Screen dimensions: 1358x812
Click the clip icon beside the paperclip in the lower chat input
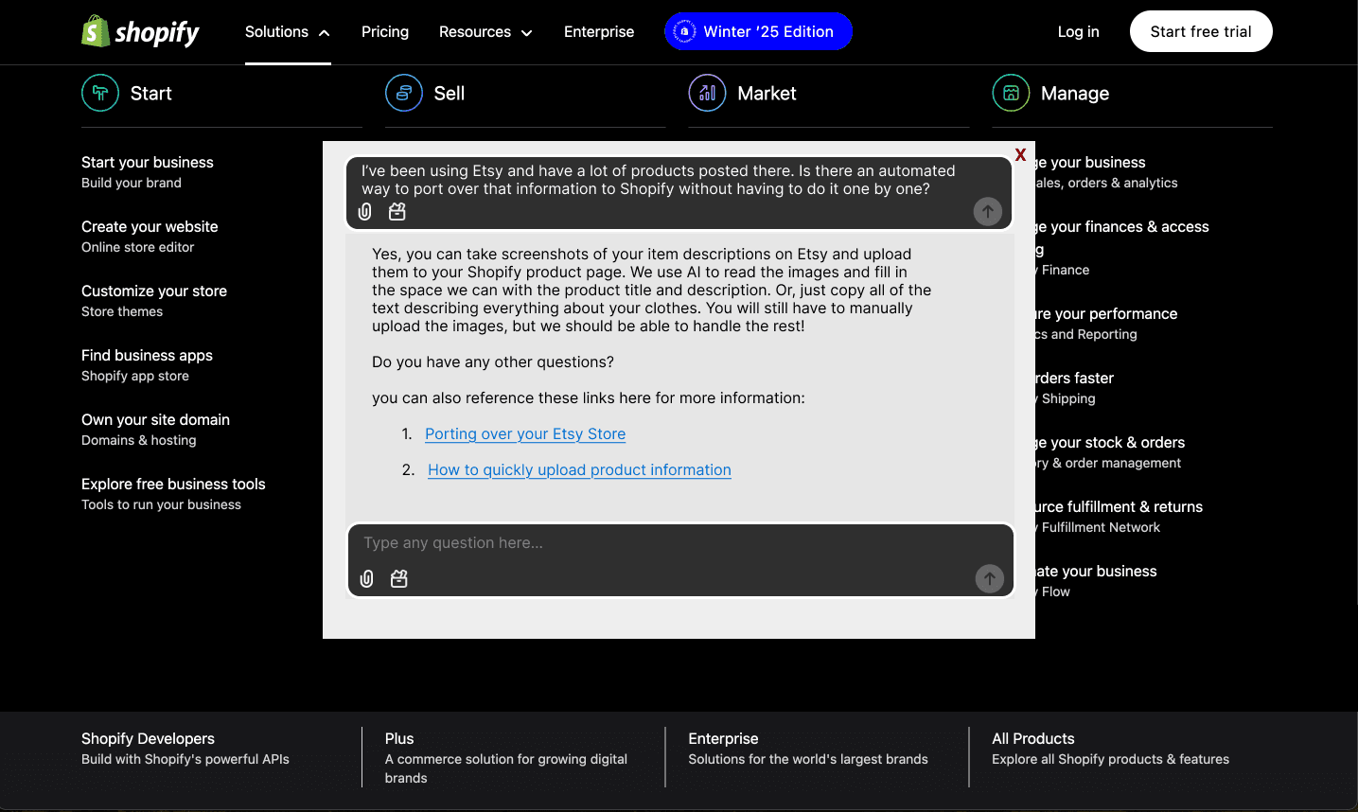(x=399, y=578)
